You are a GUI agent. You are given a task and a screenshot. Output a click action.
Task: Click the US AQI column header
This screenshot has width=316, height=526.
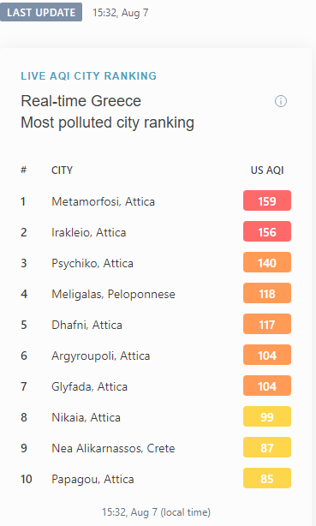[x=267, y=170]
